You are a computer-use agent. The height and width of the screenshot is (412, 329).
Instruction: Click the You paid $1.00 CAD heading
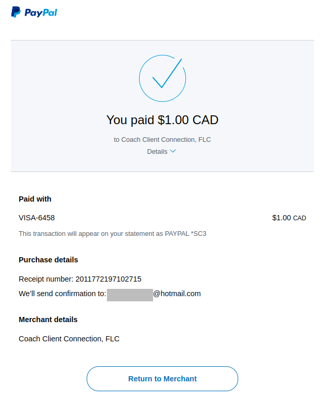pyautogui.click(x=162, y=120)
